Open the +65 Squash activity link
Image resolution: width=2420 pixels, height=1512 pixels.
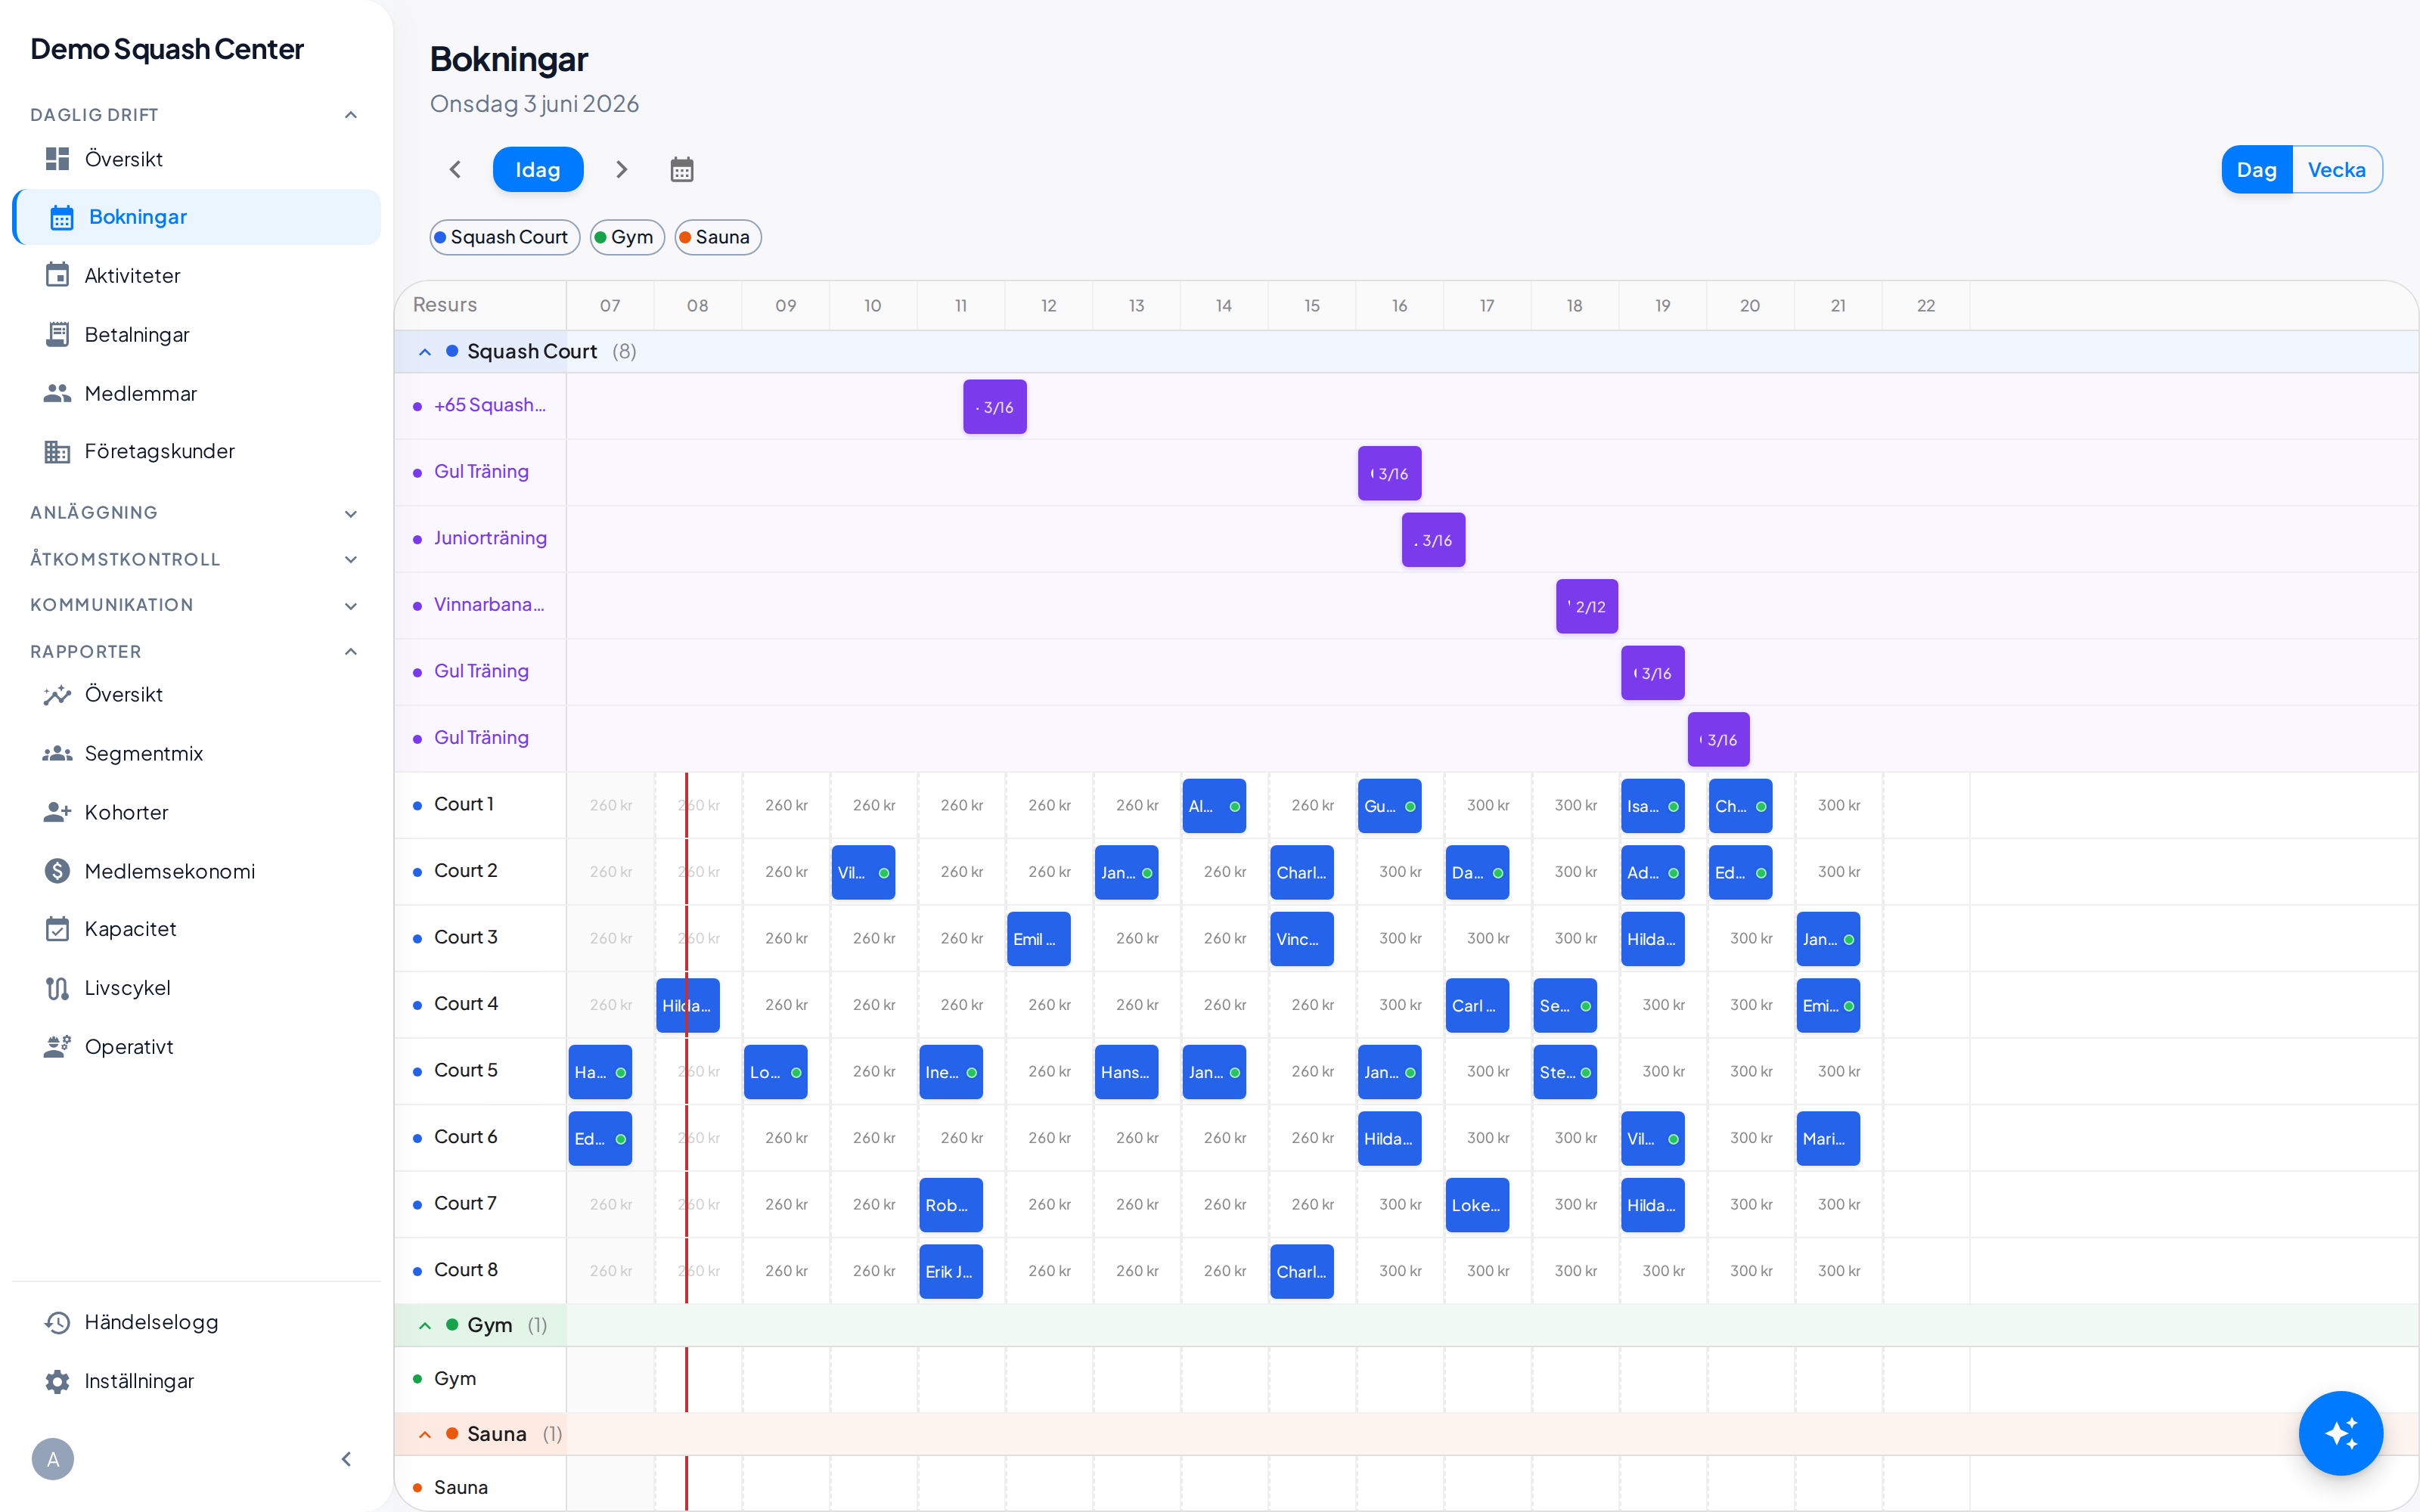point(489,405)
